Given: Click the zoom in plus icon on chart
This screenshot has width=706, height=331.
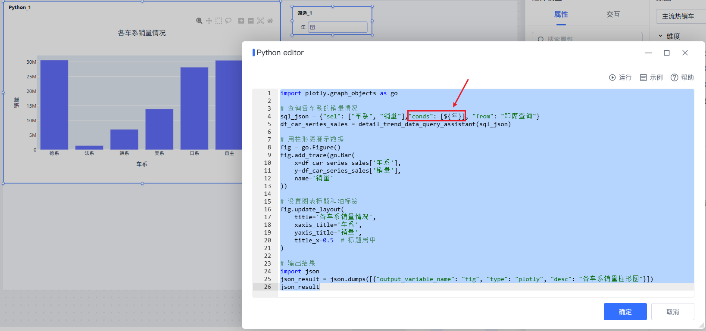Looking at the screenshot, I should click(241, 21).
